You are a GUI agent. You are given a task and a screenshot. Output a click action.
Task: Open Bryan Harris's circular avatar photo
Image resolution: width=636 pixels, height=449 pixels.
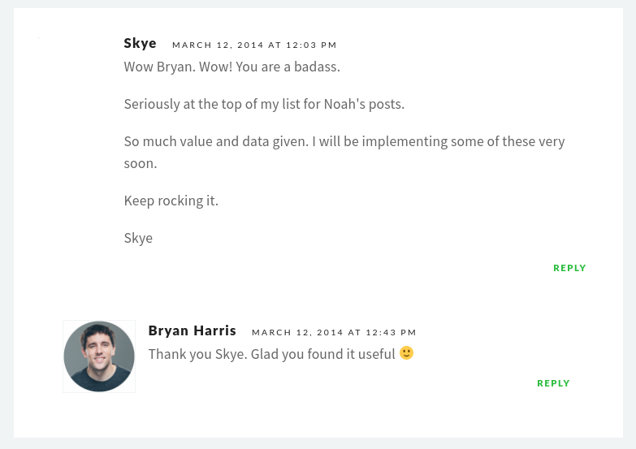(99, 356)
